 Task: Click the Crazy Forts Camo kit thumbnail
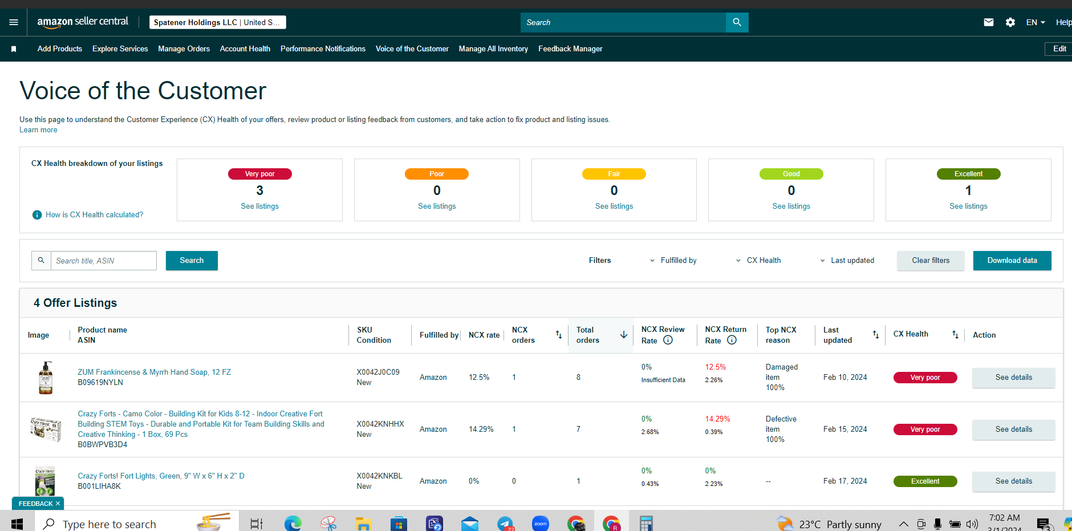tap(46, 429)
